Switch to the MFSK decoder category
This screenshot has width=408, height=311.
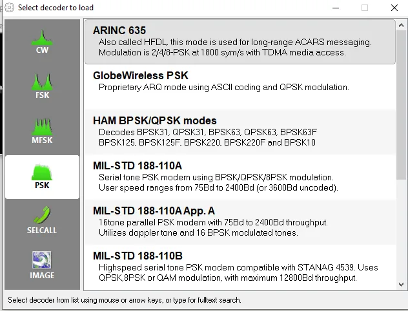click(x=42, y=131)
